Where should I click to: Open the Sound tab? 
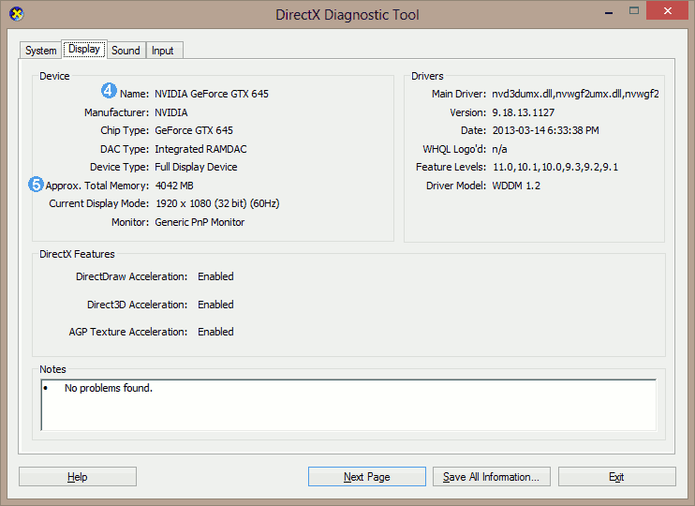126,51
